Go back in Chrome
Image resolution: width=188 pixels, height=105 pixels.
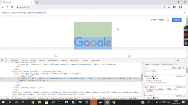3,7
